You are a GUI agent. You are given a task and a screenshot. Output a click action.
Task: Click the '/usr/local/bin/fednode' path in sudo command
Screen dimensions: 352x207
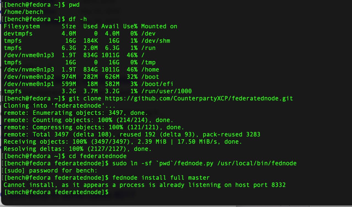[x=257, y=163]
